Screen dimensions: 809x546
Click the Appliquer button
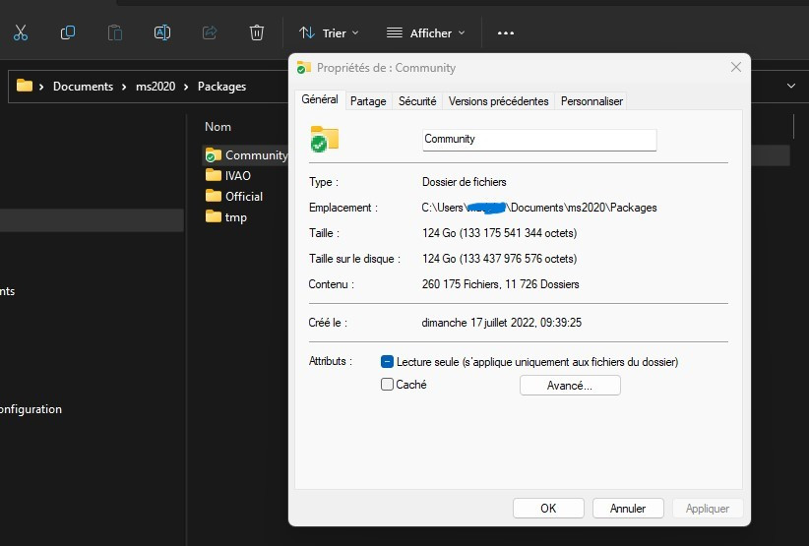point(708,509)
